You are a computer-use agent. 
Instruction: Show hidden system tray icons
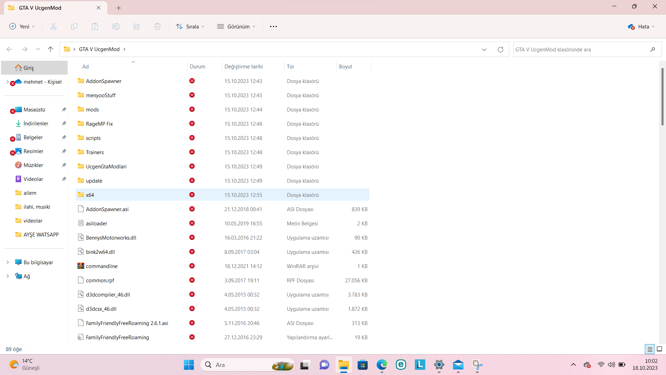click(x=573, y=365)
